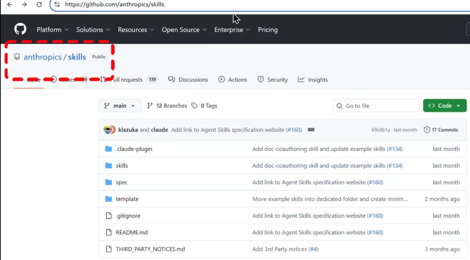Switch to the Insights tab

pyautogui.click(x=312, y=80)
